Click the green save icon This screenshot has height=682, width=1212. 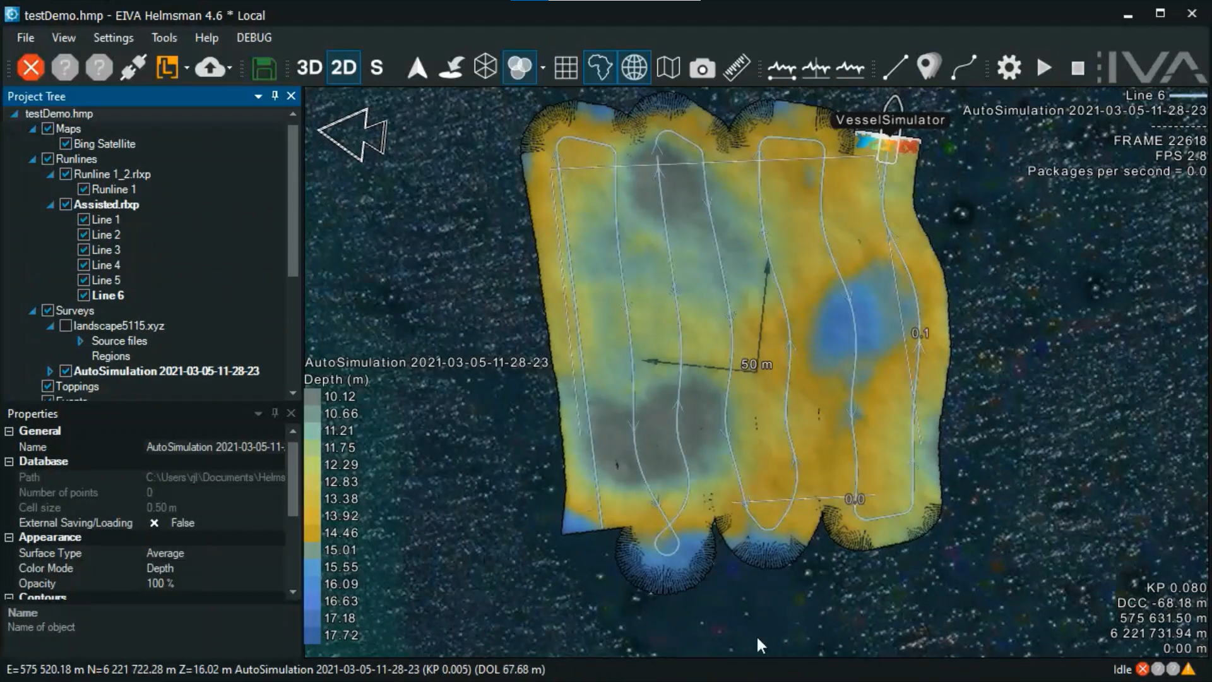[x=263, y=68]
